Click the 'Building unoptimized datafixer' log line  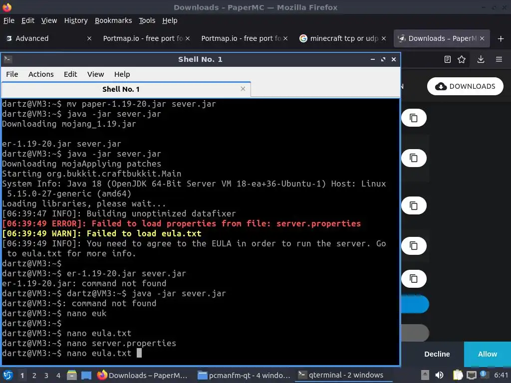coord(119,213)
